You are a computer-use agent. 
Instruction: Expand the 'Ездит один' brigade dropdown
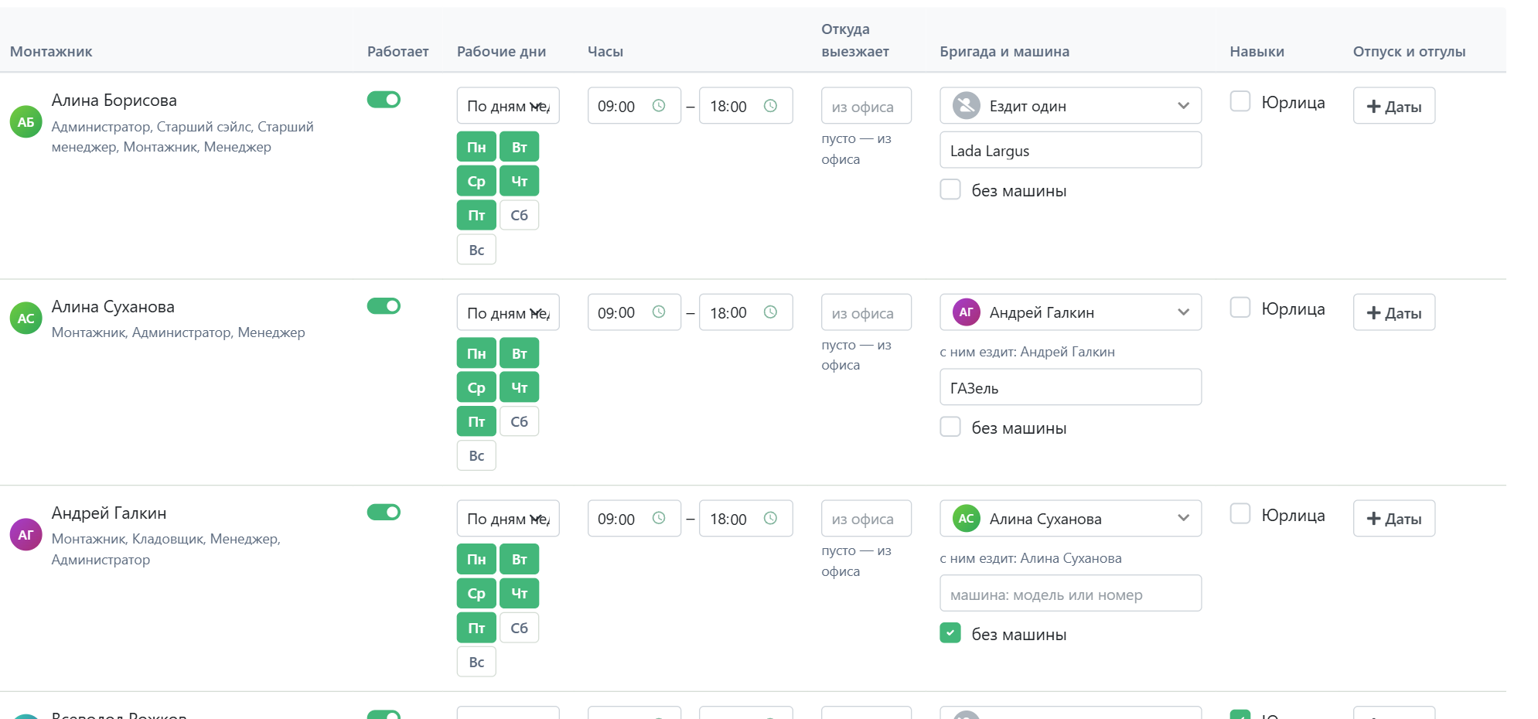(1071, 106)
